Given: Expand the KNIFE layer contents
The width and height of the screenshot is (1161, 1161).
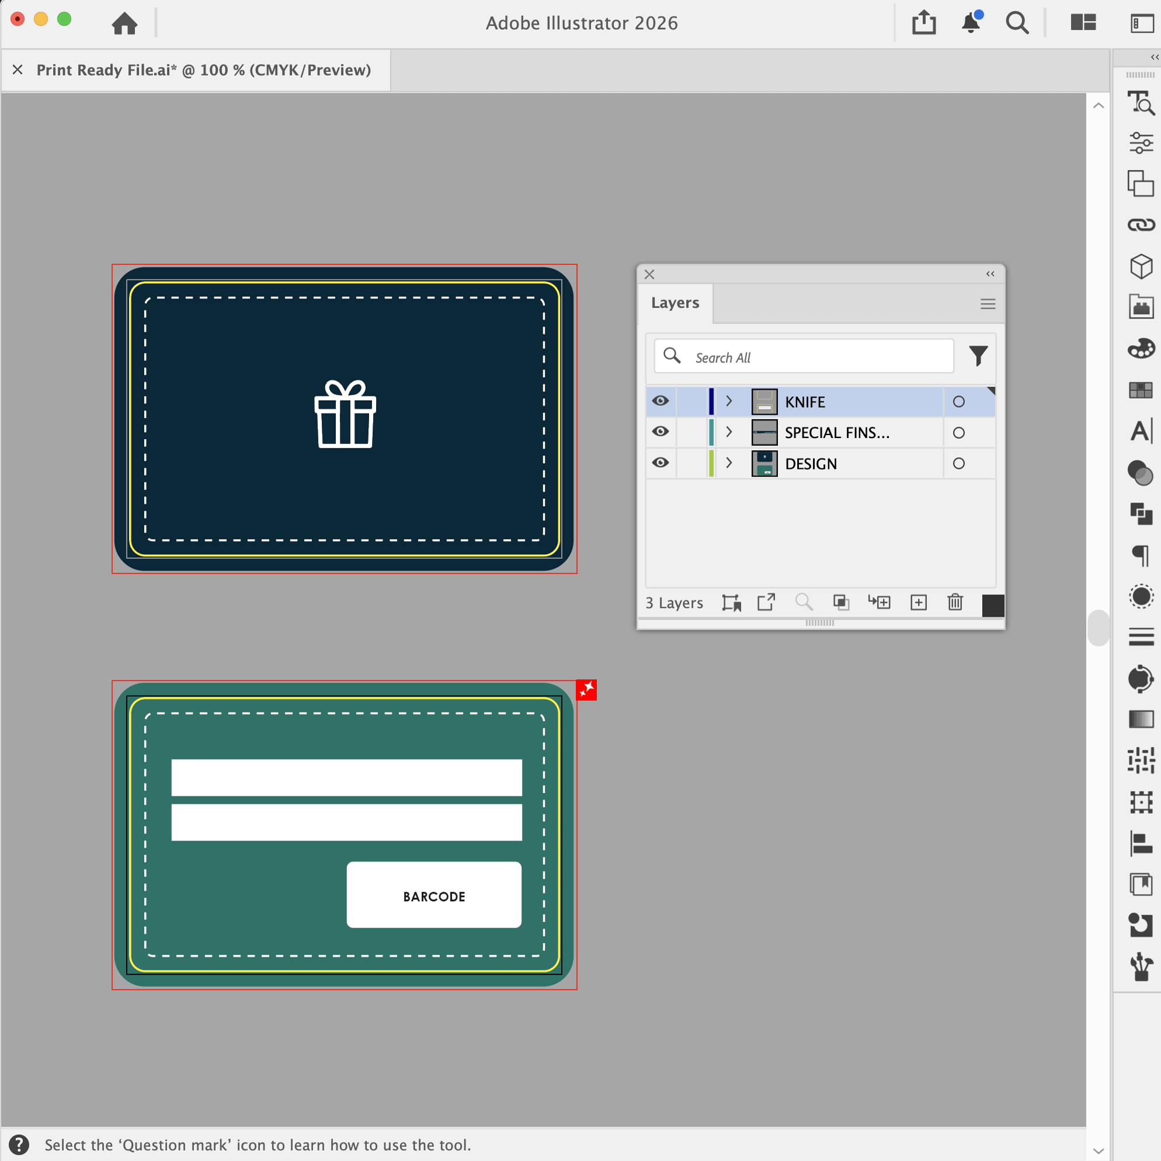Looking at the screenshot, I should 729,401.
